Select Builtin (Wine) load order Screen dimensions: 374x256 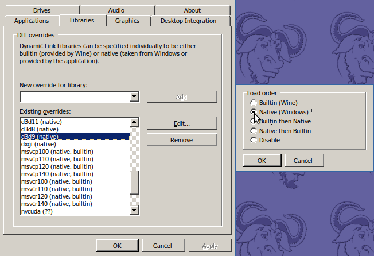[x=254, y=103]
